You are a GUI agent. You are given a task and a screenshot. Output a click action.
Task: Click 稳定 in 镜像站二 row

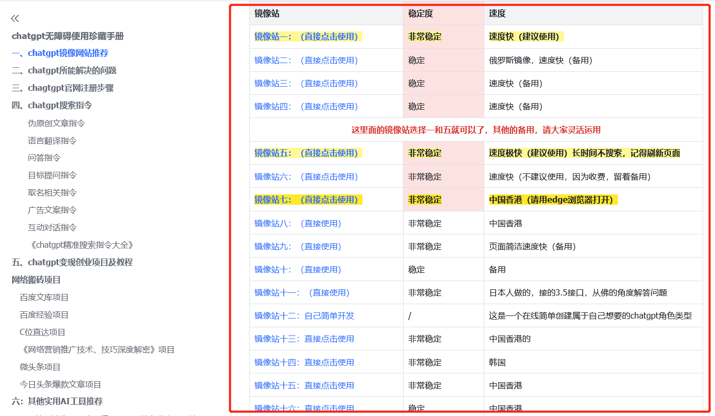pyautogui.click(x=416, y=60)
